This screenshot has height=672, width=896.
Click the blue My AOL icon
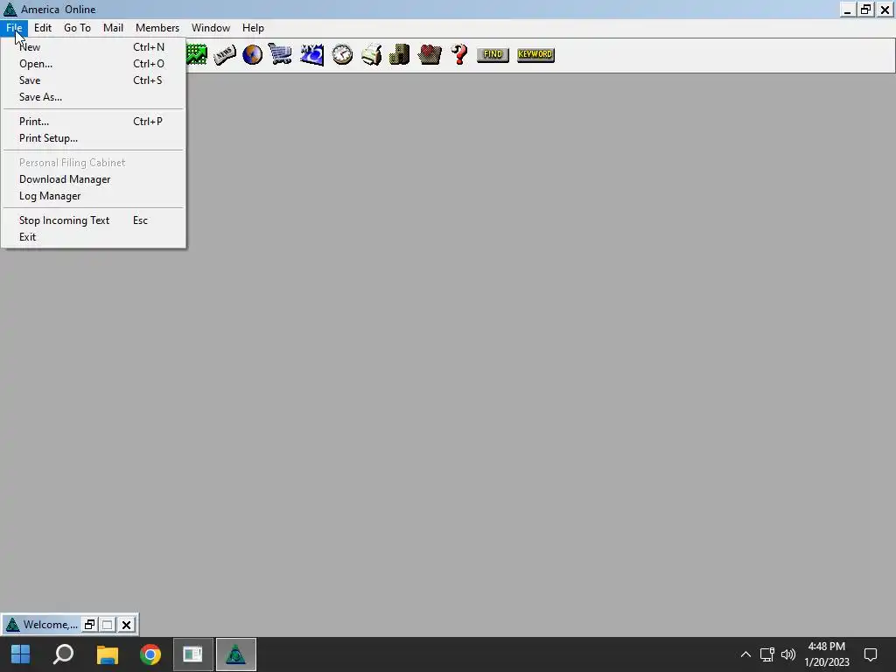coord(312,55)
